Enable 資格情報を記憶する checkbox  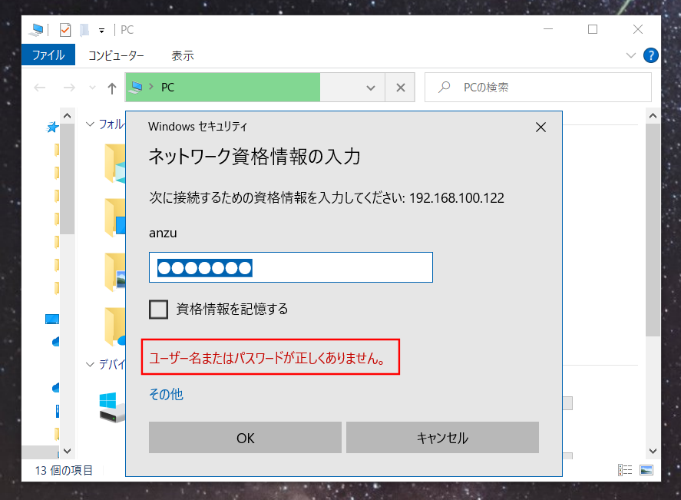[x=158, y=310]
